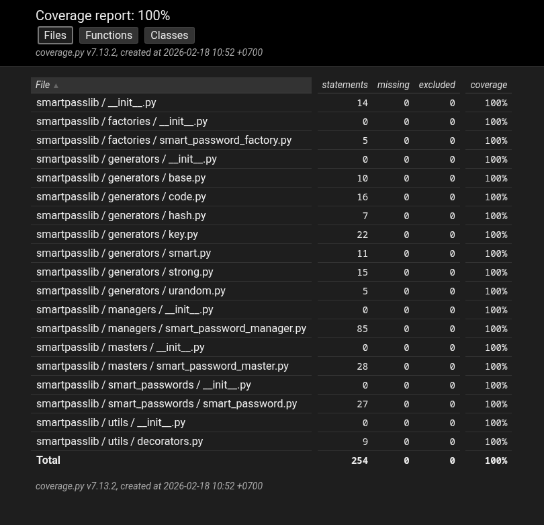View hash.py coverage details
The image size is (544, 525).
[121, 215]
